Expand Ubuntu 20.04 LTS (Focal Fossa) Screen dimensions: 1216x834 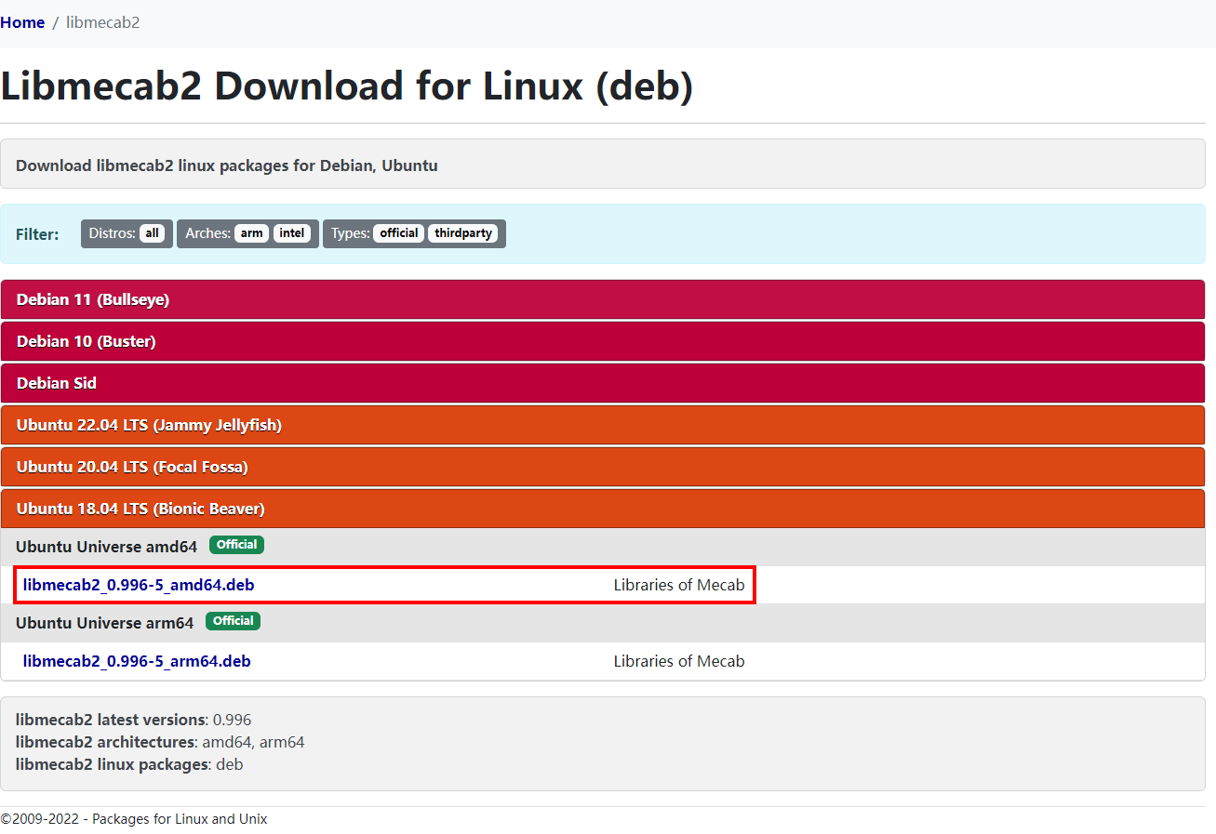click(132, 467)
